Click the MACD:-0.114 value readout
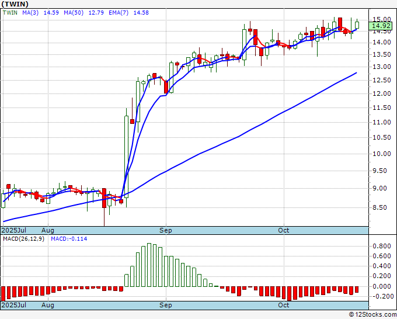 coord(69,239)
